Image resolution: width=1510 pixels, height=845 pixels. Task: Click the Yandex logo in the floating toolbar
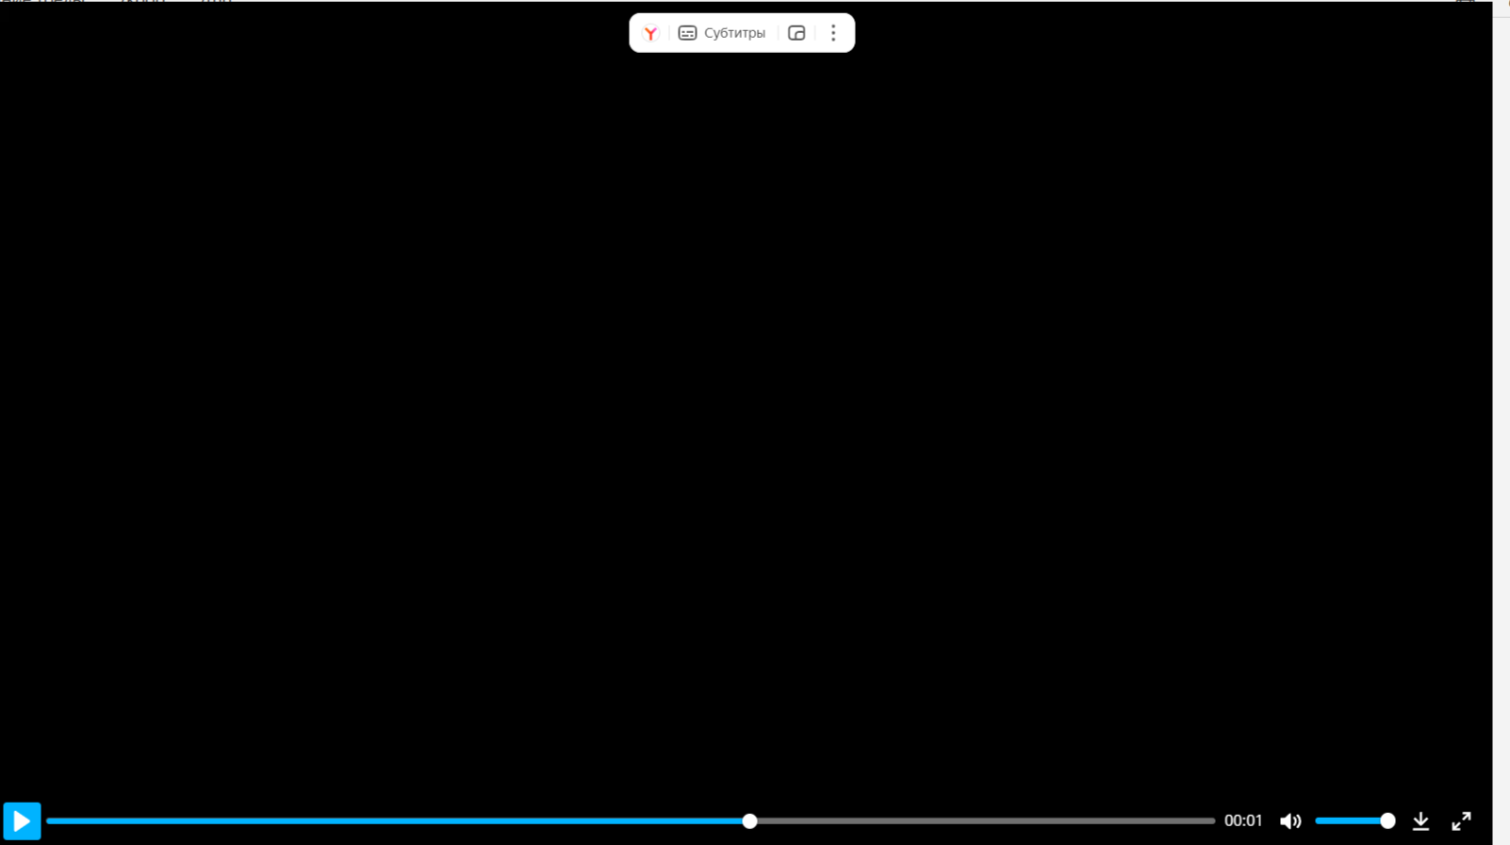pyautogui.click(x=650, y=33)
